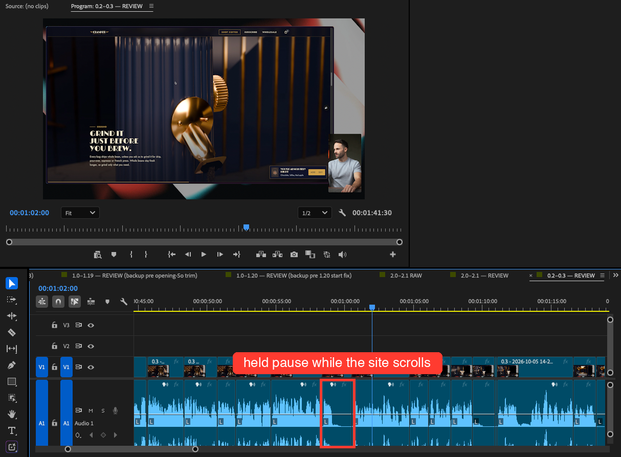Toggle sync lock on the V2 track
This screenshot has width=621, height=457.
click(79, 346)
